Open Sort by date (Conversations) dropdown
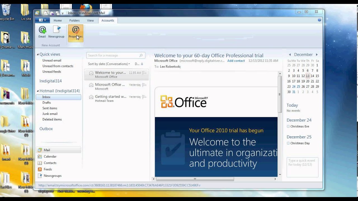 (109, 64)
